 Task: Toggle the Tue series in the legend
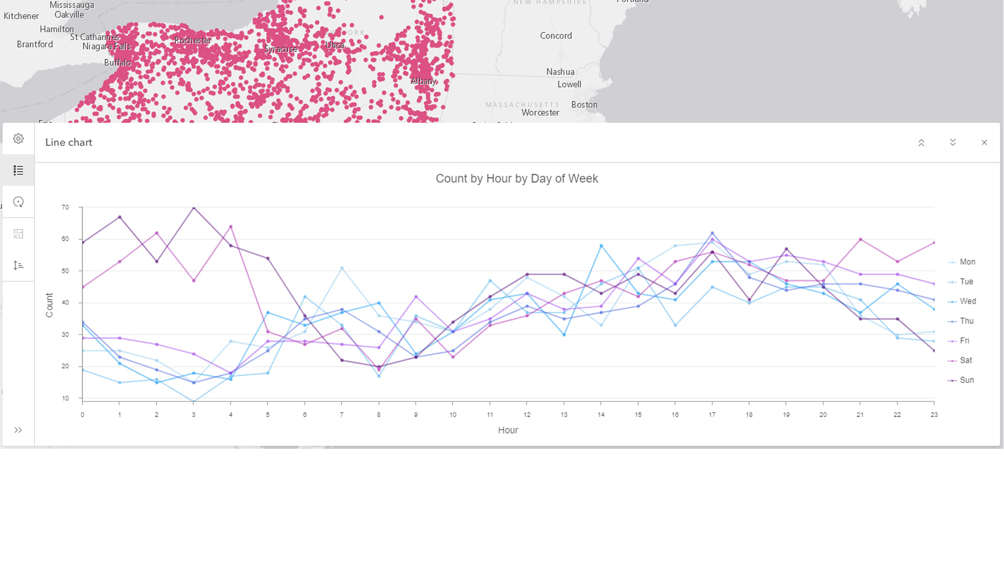coord(965,281)
